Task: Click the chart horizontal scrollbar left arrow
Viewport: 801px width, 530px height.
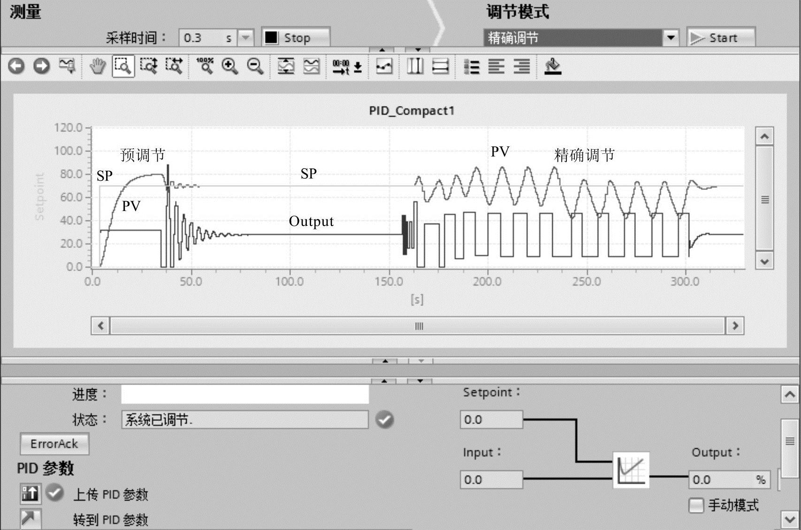Action: tap(100, 326)
